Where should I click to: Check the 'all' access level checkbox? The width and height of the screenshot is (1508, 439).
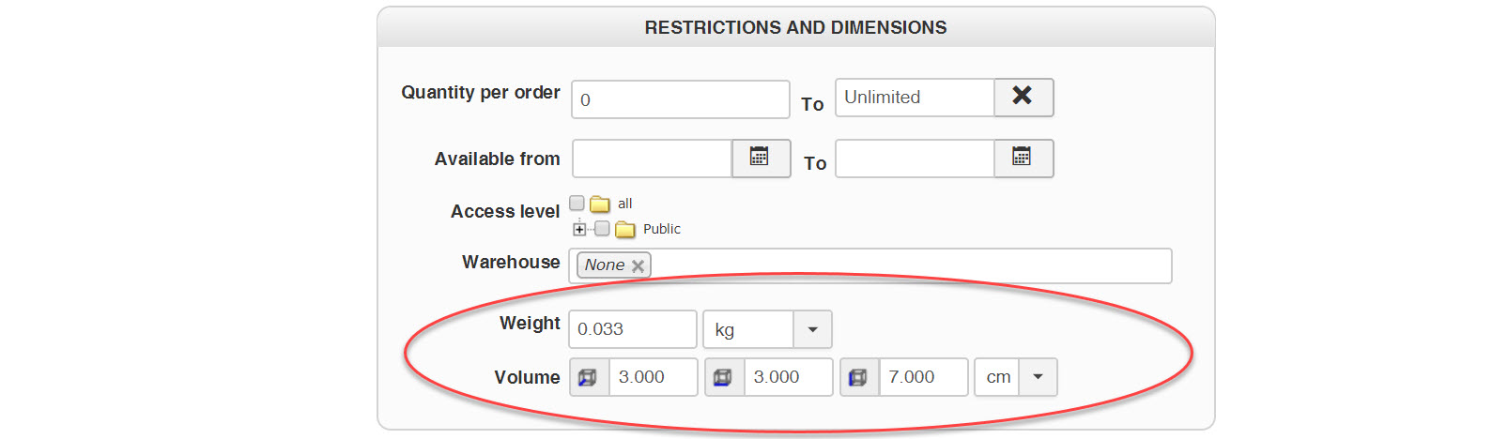pos(577,203)
